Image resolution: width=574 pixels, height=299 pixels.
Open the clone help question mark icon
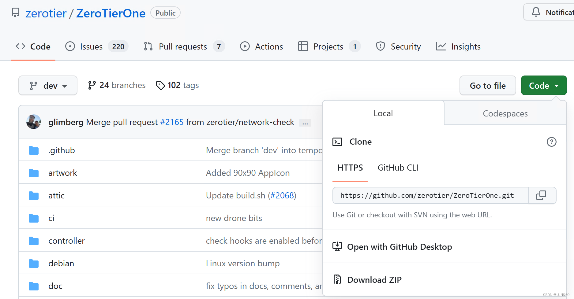tap(551, 142)
